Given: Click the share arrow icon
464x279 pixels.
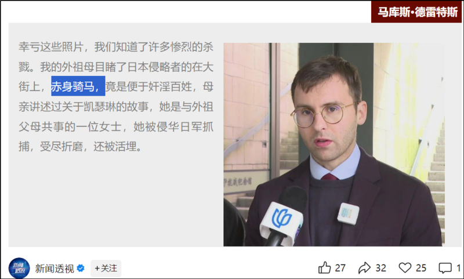Looking at the screenshot, I should click(364, 268).
